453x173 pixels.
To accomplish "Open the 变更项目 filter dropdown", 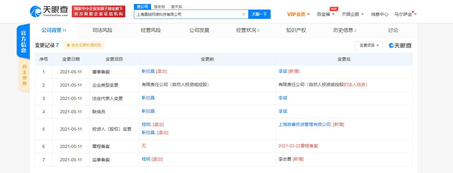I will coord(369,45).
